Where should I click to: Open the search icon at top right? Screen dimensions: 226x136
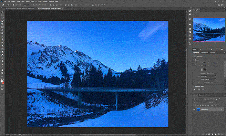click(x=219, y=5)
